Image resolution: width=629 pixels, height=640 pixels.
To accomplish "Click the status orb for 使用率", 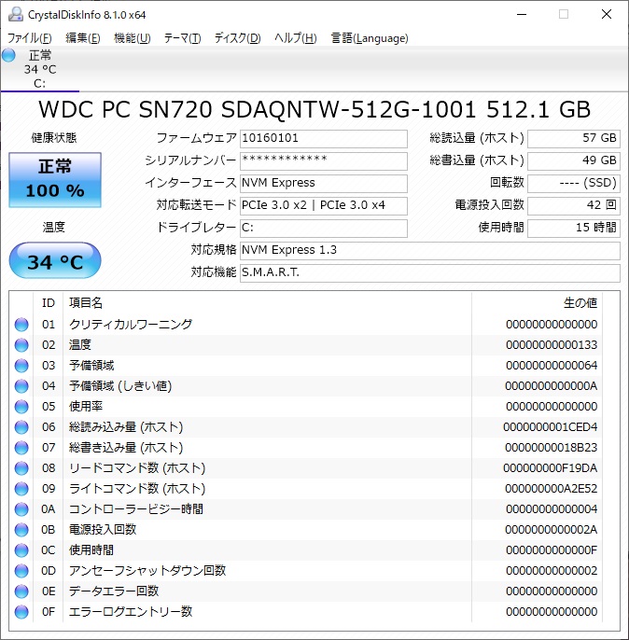I will pyautogui.click(x=21, y=407).
